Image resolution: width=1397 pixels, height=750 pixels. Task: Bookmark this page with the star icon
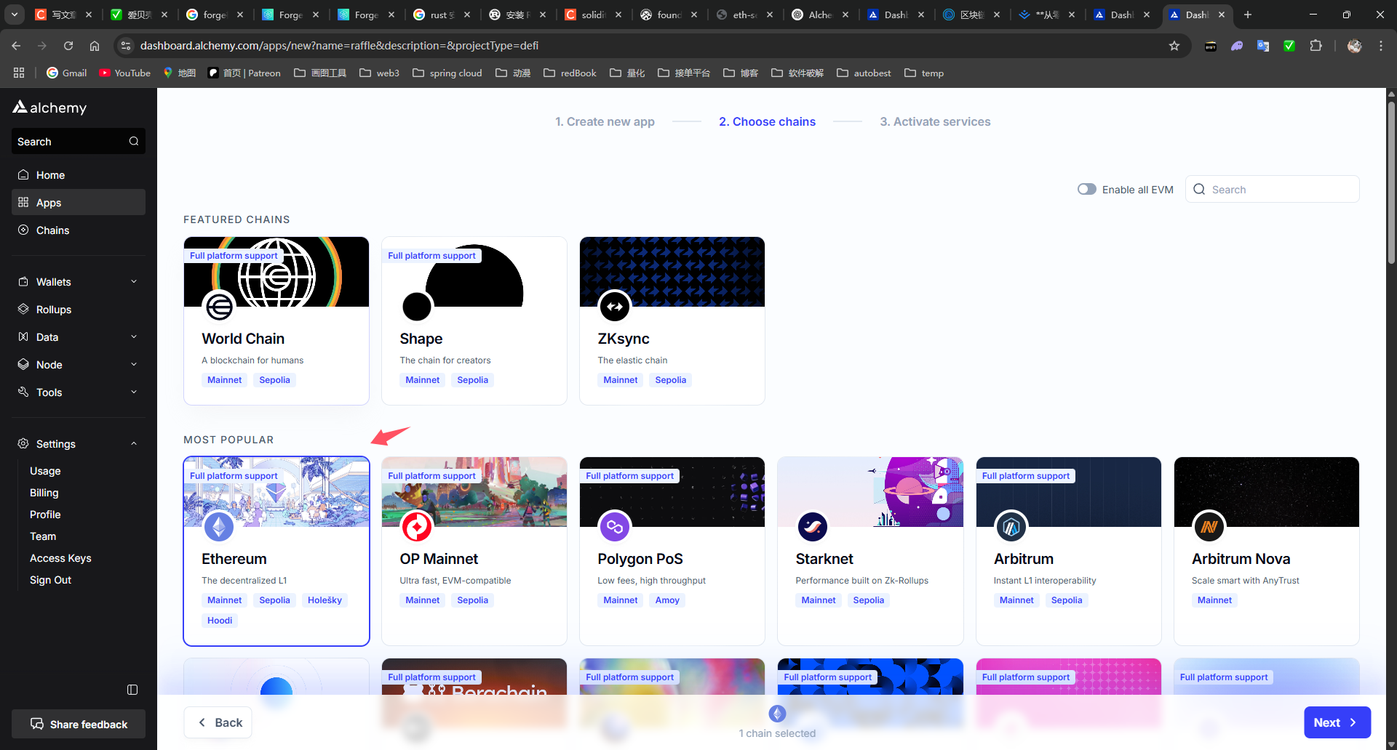click(x=1174, y=46)
